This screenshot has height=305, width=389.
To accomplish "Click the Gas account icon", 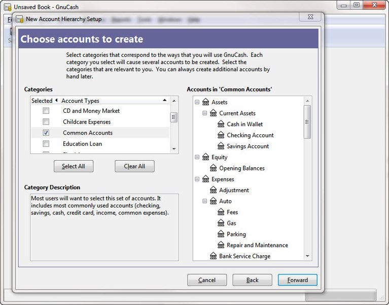I will pos(221,223).
